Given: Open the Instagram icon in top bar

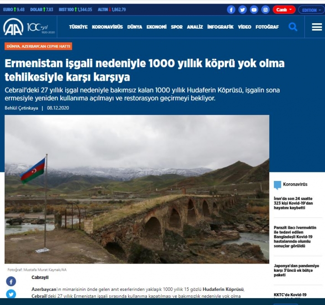Looking at the screenshot, I should click(x=265, y=10).
